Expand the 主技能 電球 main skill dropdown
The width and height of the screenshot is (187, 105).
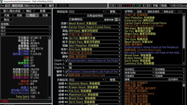pos(26,27)
